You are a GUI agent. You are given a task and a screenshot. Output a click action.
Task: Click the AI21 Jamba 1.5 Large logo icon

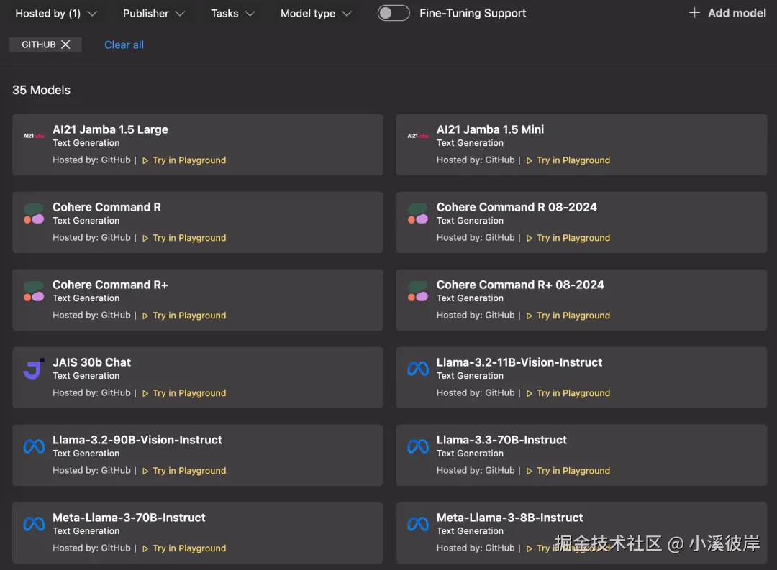pos(34,136)
